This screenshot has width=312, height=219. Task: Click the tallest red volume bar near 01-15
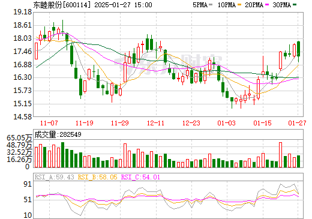pyautogui.click(x=280, y=155)
